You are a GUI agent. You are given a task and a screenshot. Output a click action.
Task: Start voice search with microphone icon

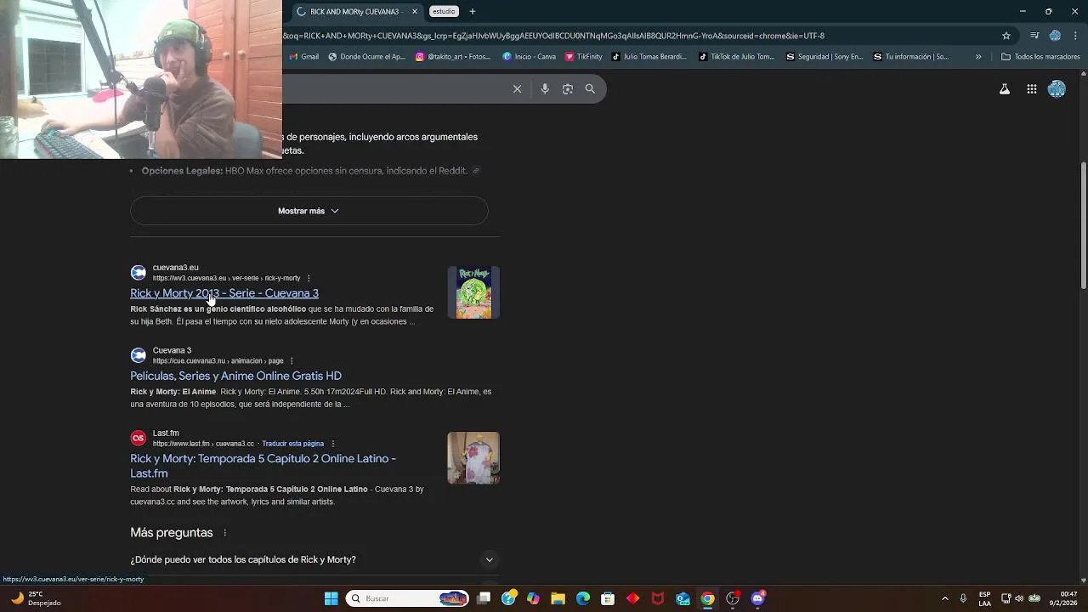(545, 88)
